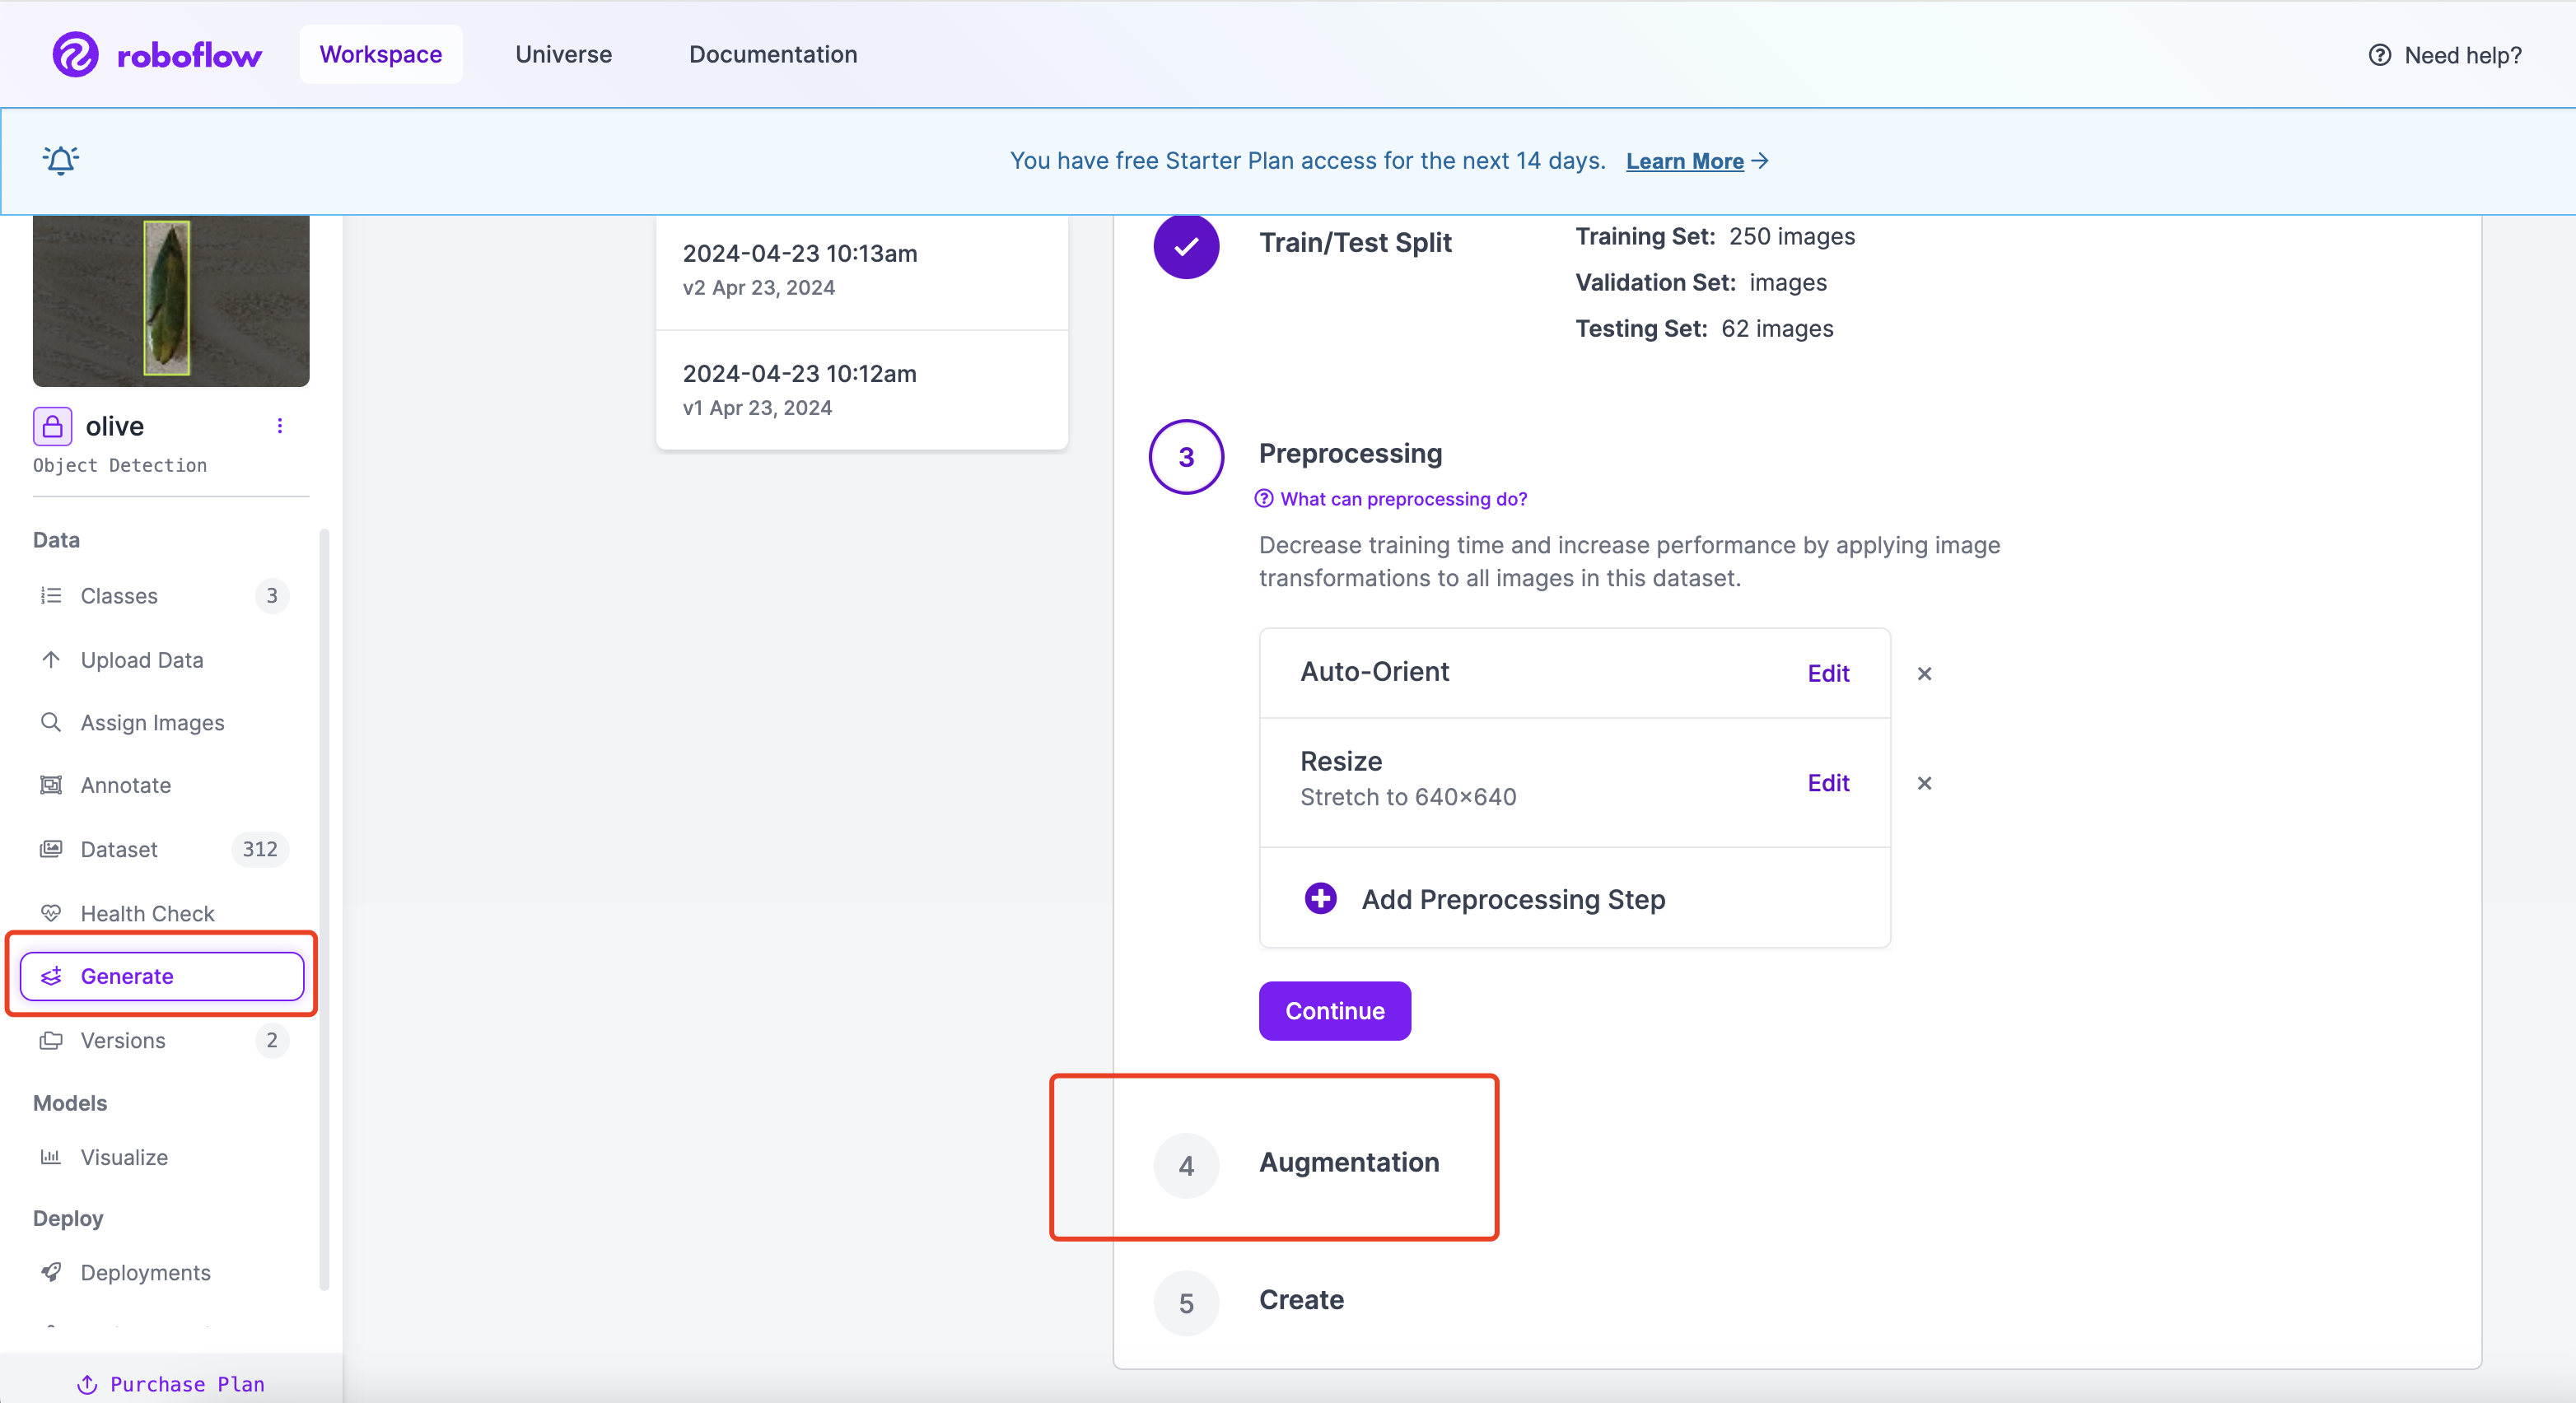The width and height of the screenshot is (2576, 1403).
Task: Remove Auto-Orient step with X icon
Action: pos(1923,673)
